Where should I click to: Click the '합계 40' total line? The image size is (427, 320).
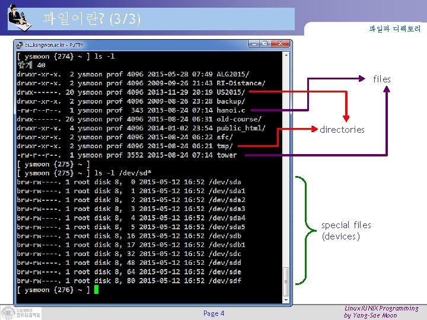point(31,65)
